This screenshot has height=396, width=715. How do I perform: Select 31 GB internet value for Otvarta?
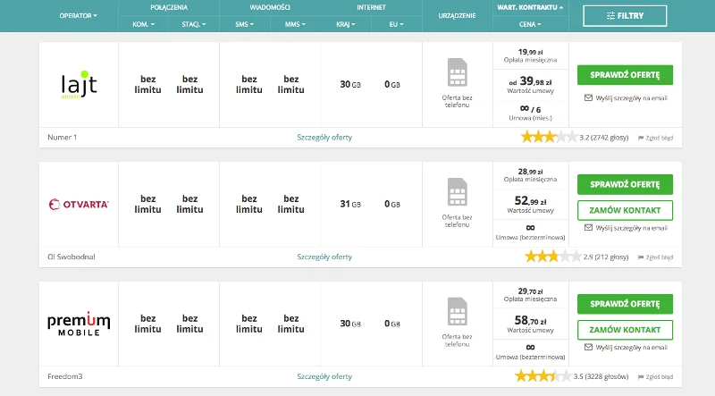350,204
